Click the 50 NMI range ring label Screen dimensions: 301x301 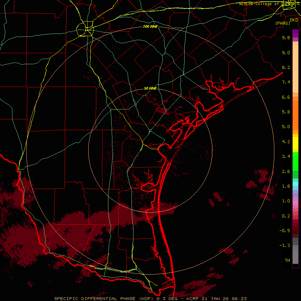150,88
